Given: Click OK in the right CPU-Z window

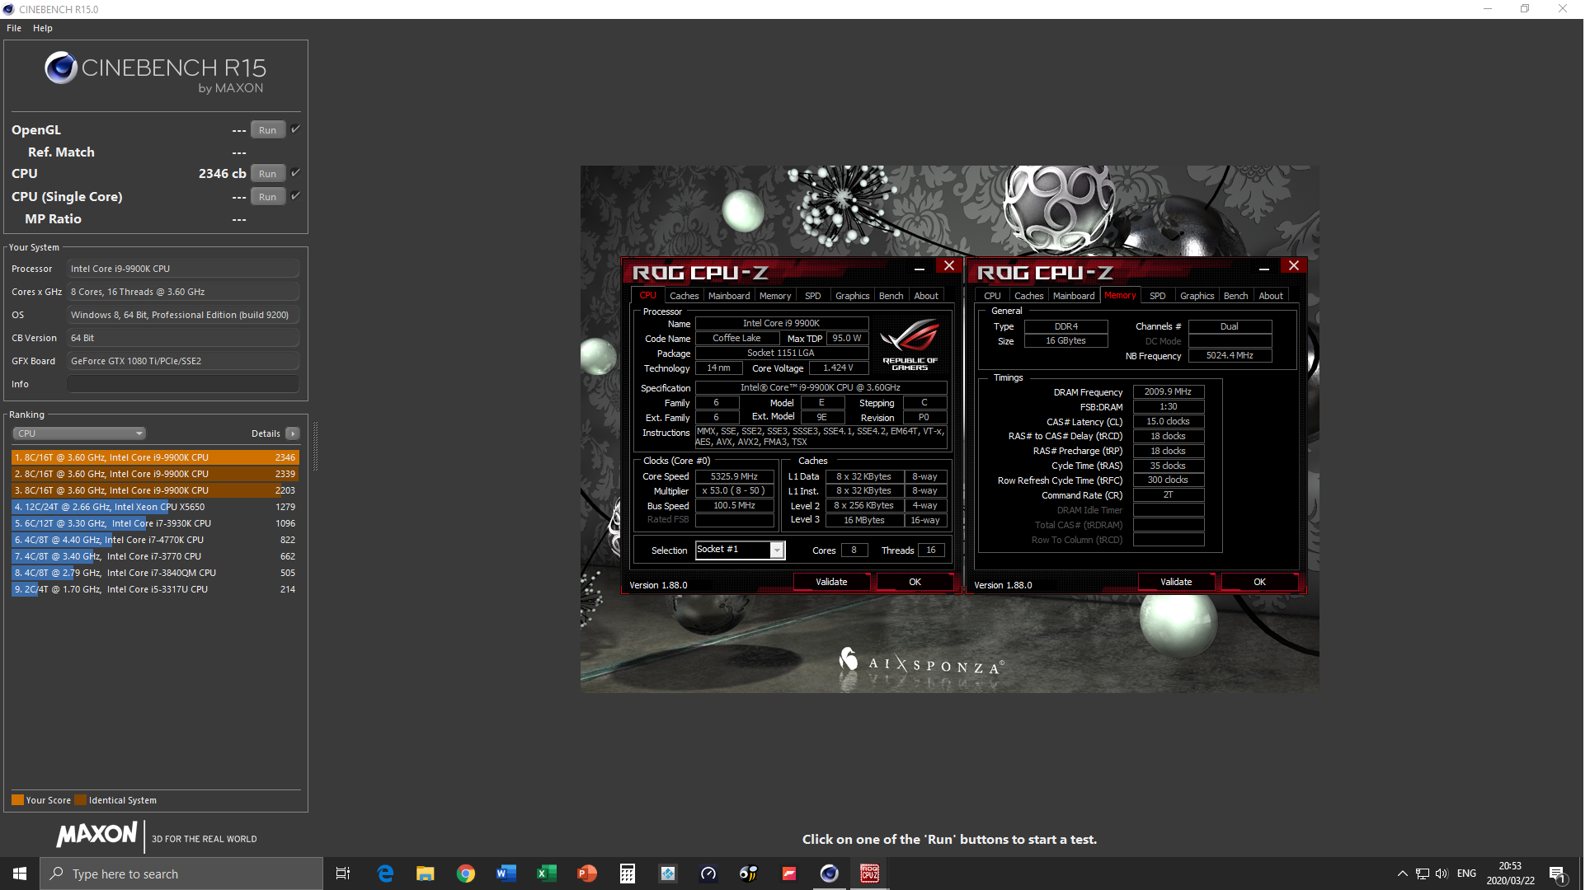Looking at the screenshot, I should click(1259, 582).
